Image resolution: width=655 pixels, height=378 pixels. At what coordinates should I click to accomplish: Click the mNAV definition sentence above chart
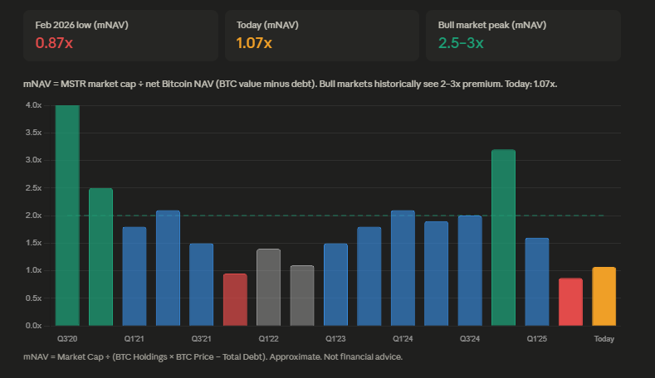click(291, 84)
